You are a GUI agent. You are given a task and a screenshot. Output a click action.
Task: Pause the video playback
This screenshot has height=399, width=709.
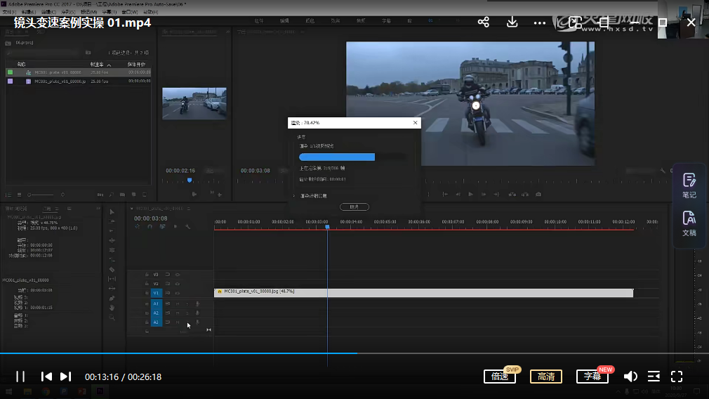point(20,377)
